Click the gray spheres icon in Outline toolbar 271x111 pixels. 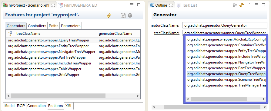click(235, 5)
